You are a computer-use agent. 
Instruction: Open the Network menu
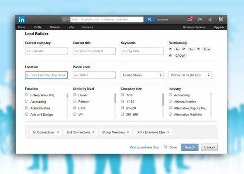tap(55, 27)
